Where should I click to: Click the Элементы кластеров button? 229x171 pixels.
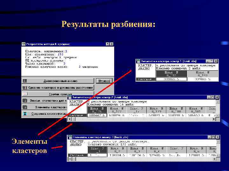(45, 107)
